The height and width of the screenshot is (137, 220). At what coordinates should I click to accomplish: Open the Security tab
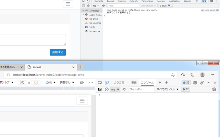pyautogui.click(x=187, y=1)
